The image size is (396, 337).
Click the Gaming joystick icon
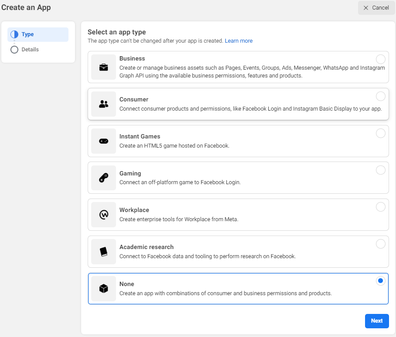tap(103, 178)
